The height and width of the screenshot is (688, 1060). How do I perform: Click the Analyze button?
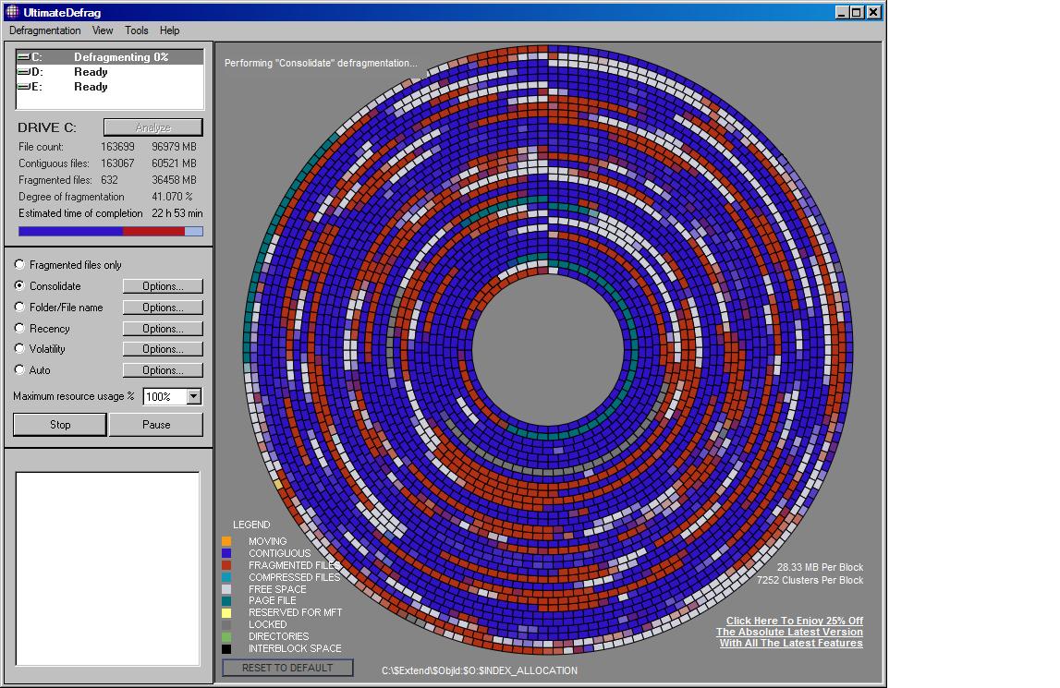coord(153,127)
